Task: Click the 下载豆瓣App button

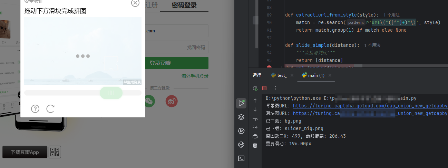Action: (x=25, y=152)
